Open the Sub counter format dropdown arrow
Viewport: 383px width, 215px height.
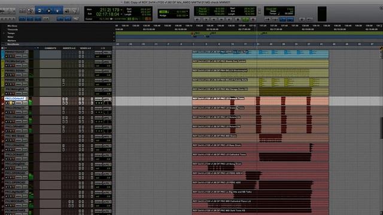121,14
